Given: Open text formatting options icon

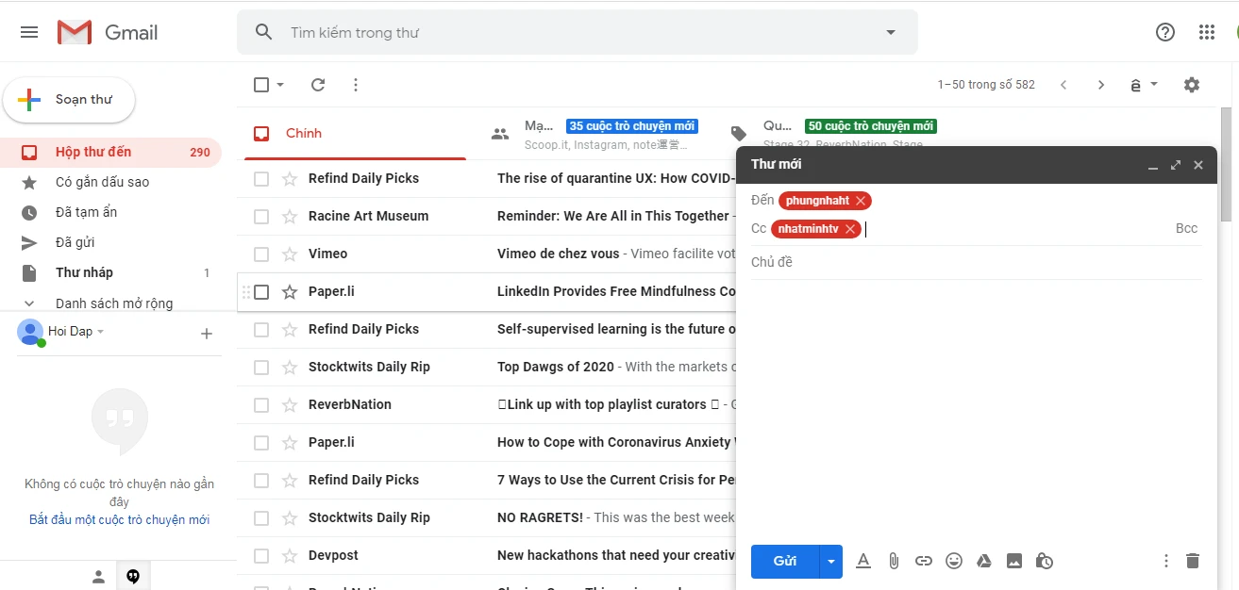Looking at the screenshot, I should click(x=862, y=561).
